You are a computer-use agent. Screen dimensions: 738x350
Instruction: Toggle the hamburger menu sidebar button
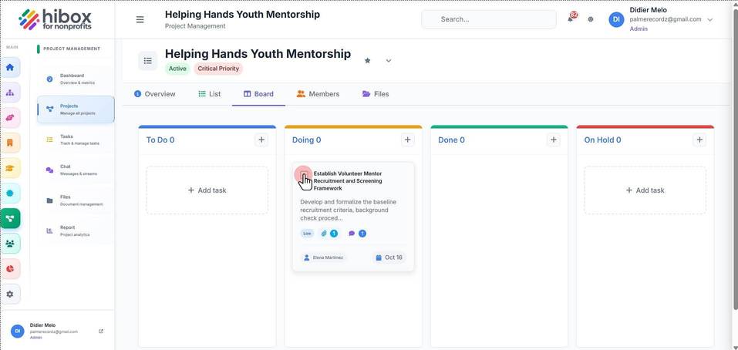(x=140, y=19)
